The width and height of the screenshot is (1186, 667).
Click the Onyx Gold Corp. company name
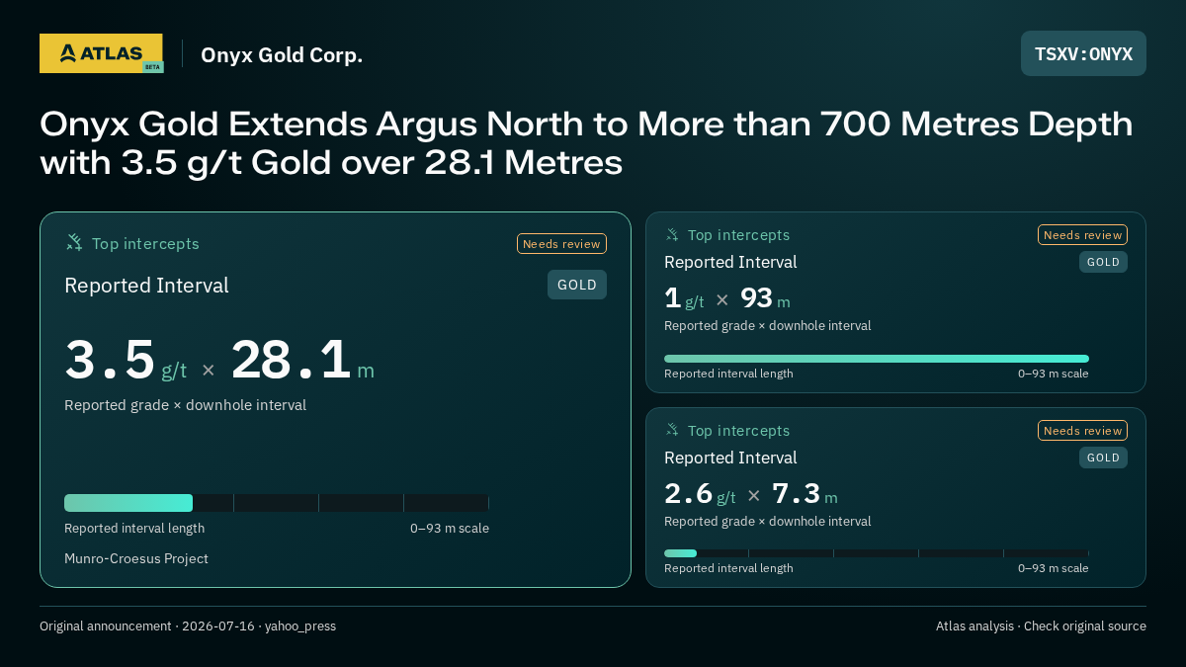click(x=282, y=54)
